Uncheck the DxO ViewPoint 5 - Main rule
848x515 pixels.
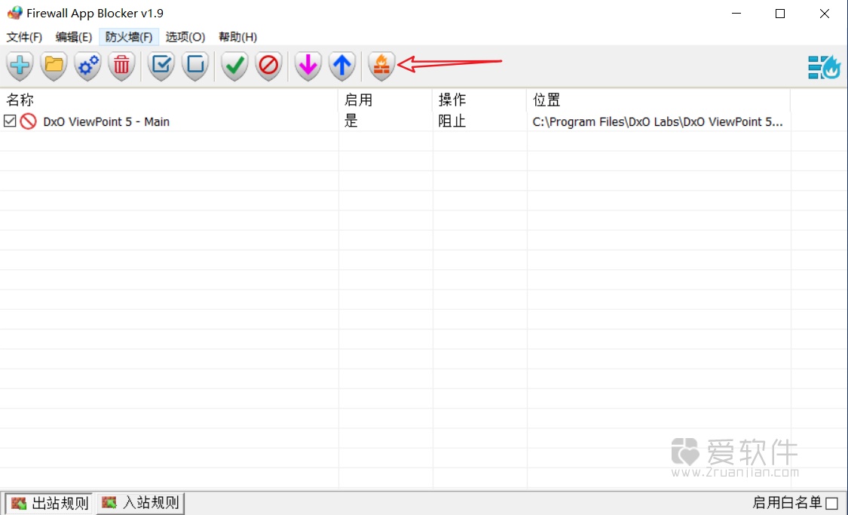[10, 121]
